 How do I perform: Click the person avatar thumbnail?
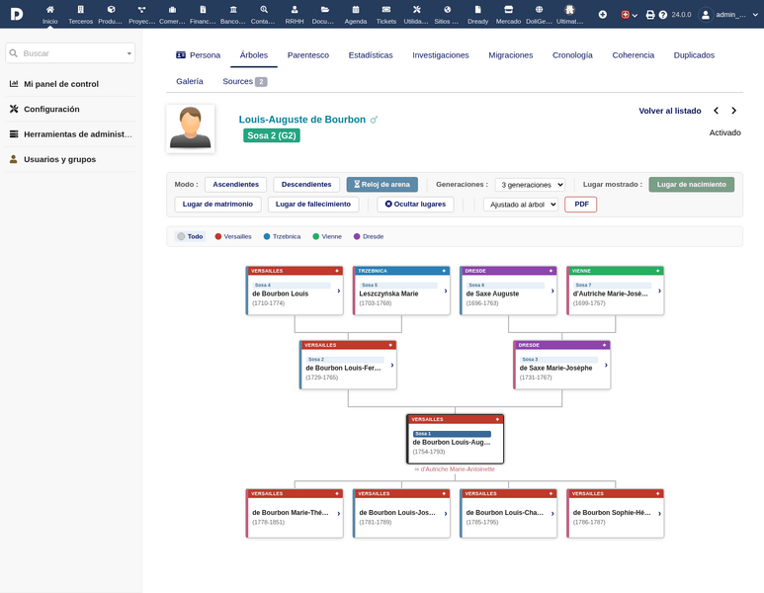click(x=190, y=128)
